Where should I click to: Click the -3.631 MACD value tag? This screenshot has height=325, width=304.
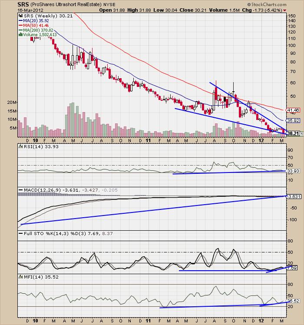click(294, 196)
